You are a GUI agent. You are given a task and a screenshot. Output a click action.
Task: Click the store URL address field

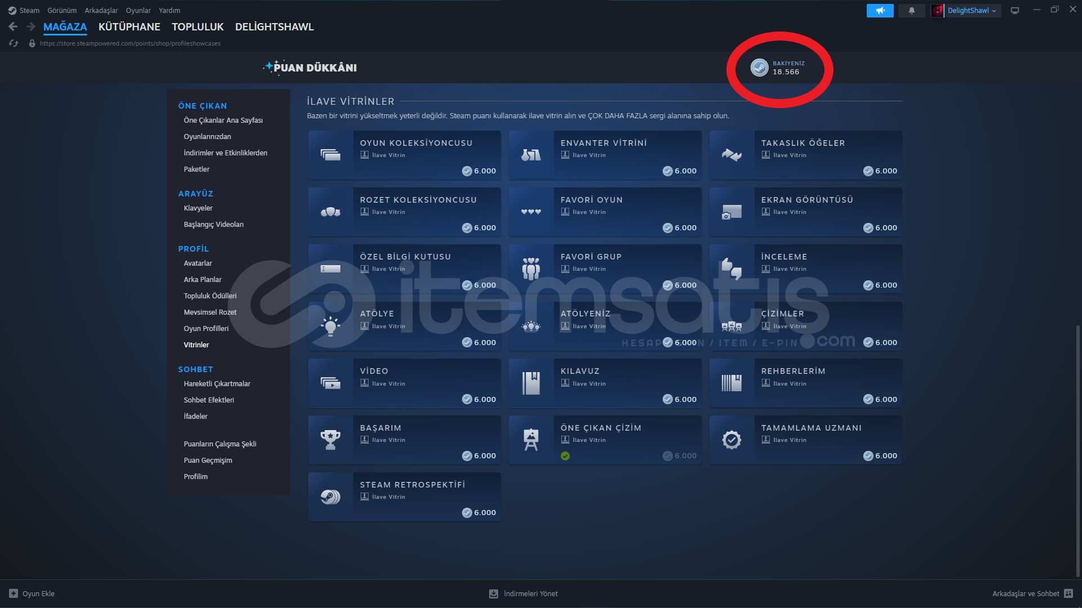pos(130,43)
